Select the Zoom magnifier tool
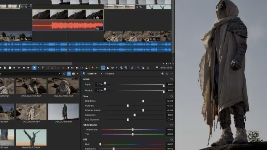The width and height of the screenshot is (267, 150). pos(52,68)
